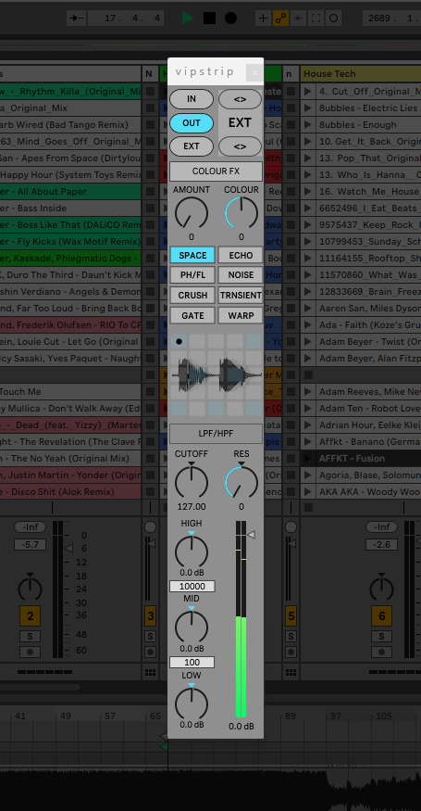
Task: Arm track 2 for recording
Action: (30, 652)
